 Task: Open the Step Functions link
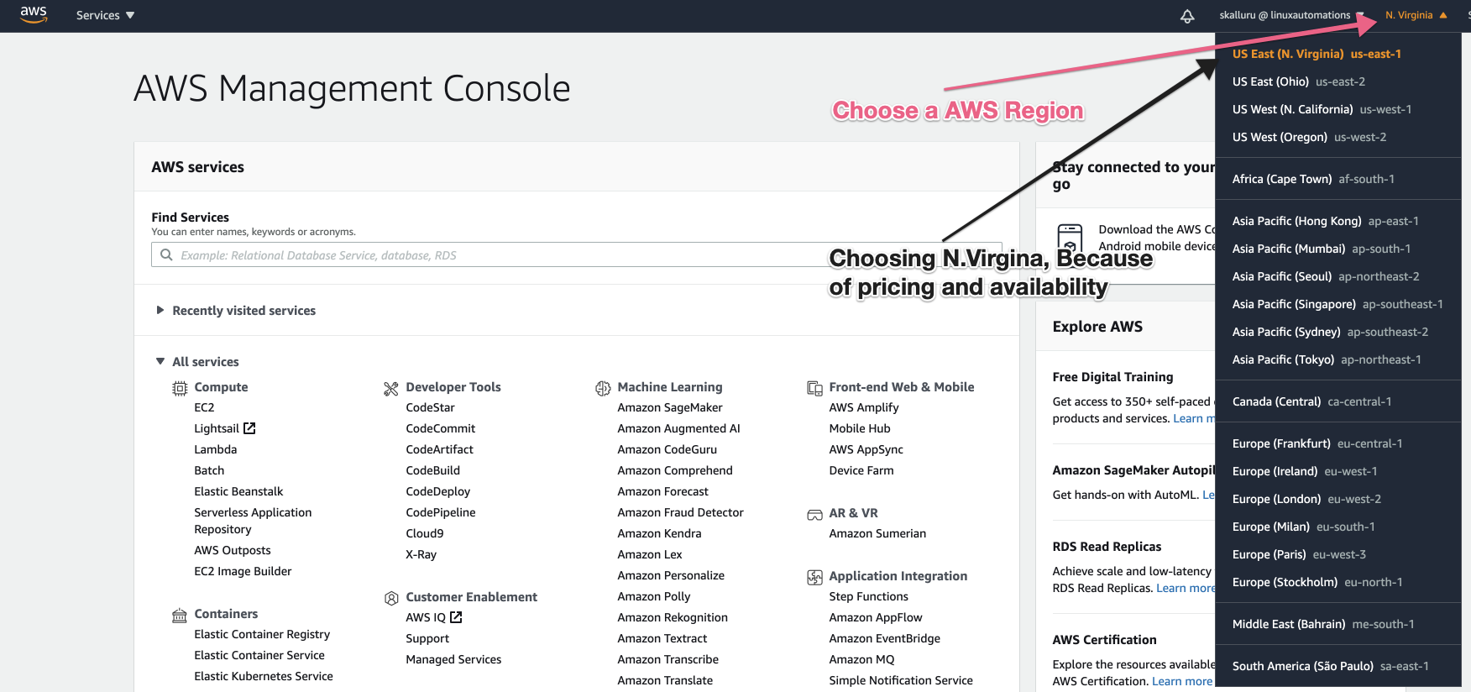click(868, 596)
